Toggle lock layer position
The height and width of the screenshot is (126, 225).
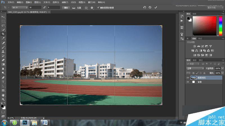click(201, 73)
